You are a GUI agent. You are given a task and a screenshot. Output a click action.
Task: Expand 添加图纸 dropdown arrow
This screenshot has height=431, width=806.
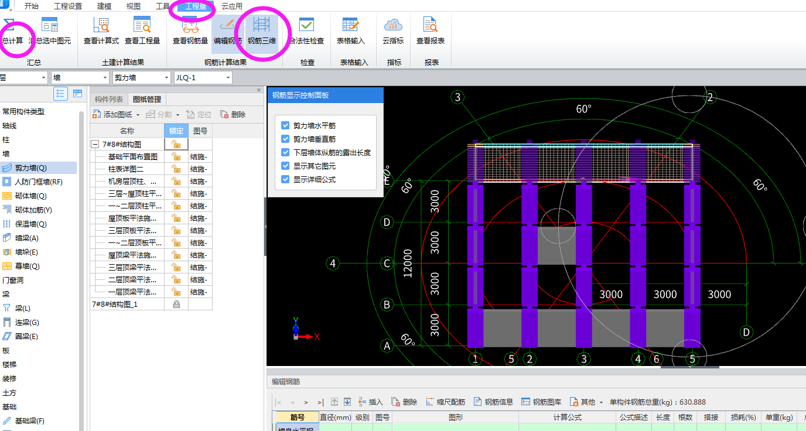point(138,115)
